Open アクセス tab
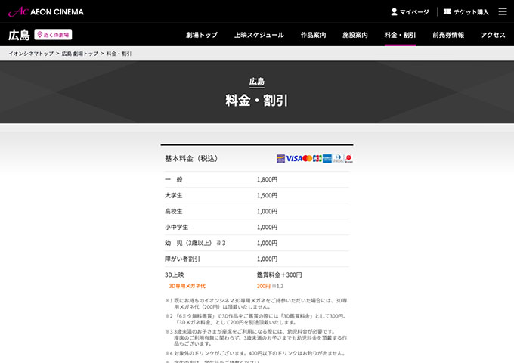514x363 pixels. click(x=493, y=35)
